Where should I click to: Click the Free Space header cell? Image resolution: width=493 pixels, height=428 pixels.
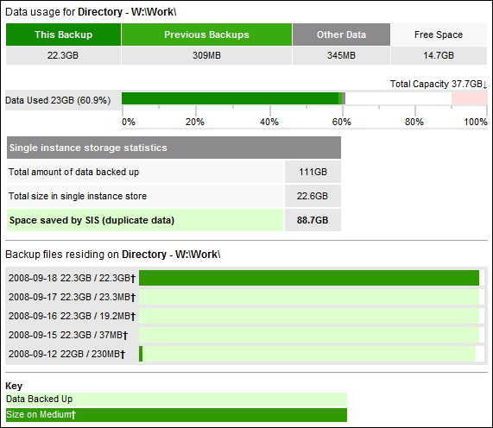point(439,35)
